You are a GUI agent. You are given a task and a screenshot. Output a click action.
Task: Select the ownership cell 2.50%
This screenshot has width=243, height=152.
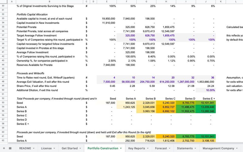coord(107,61)
